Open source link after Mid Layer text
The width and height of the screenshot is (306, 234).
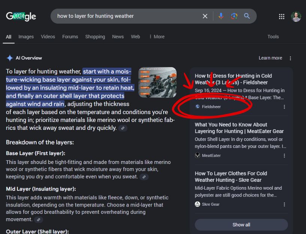pyautogui.click(x=39, y=220)
